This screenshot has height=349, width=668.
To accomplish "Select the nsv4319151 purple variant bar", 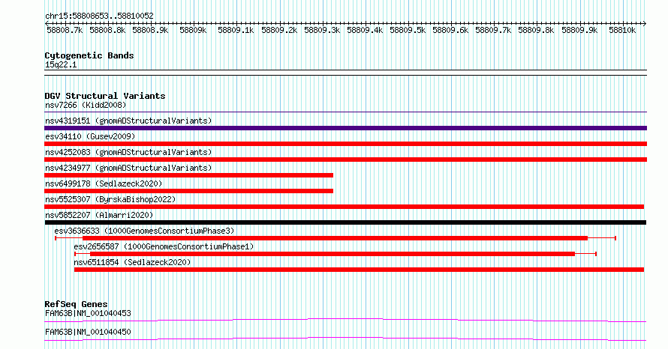I will (x=345, y=128).
